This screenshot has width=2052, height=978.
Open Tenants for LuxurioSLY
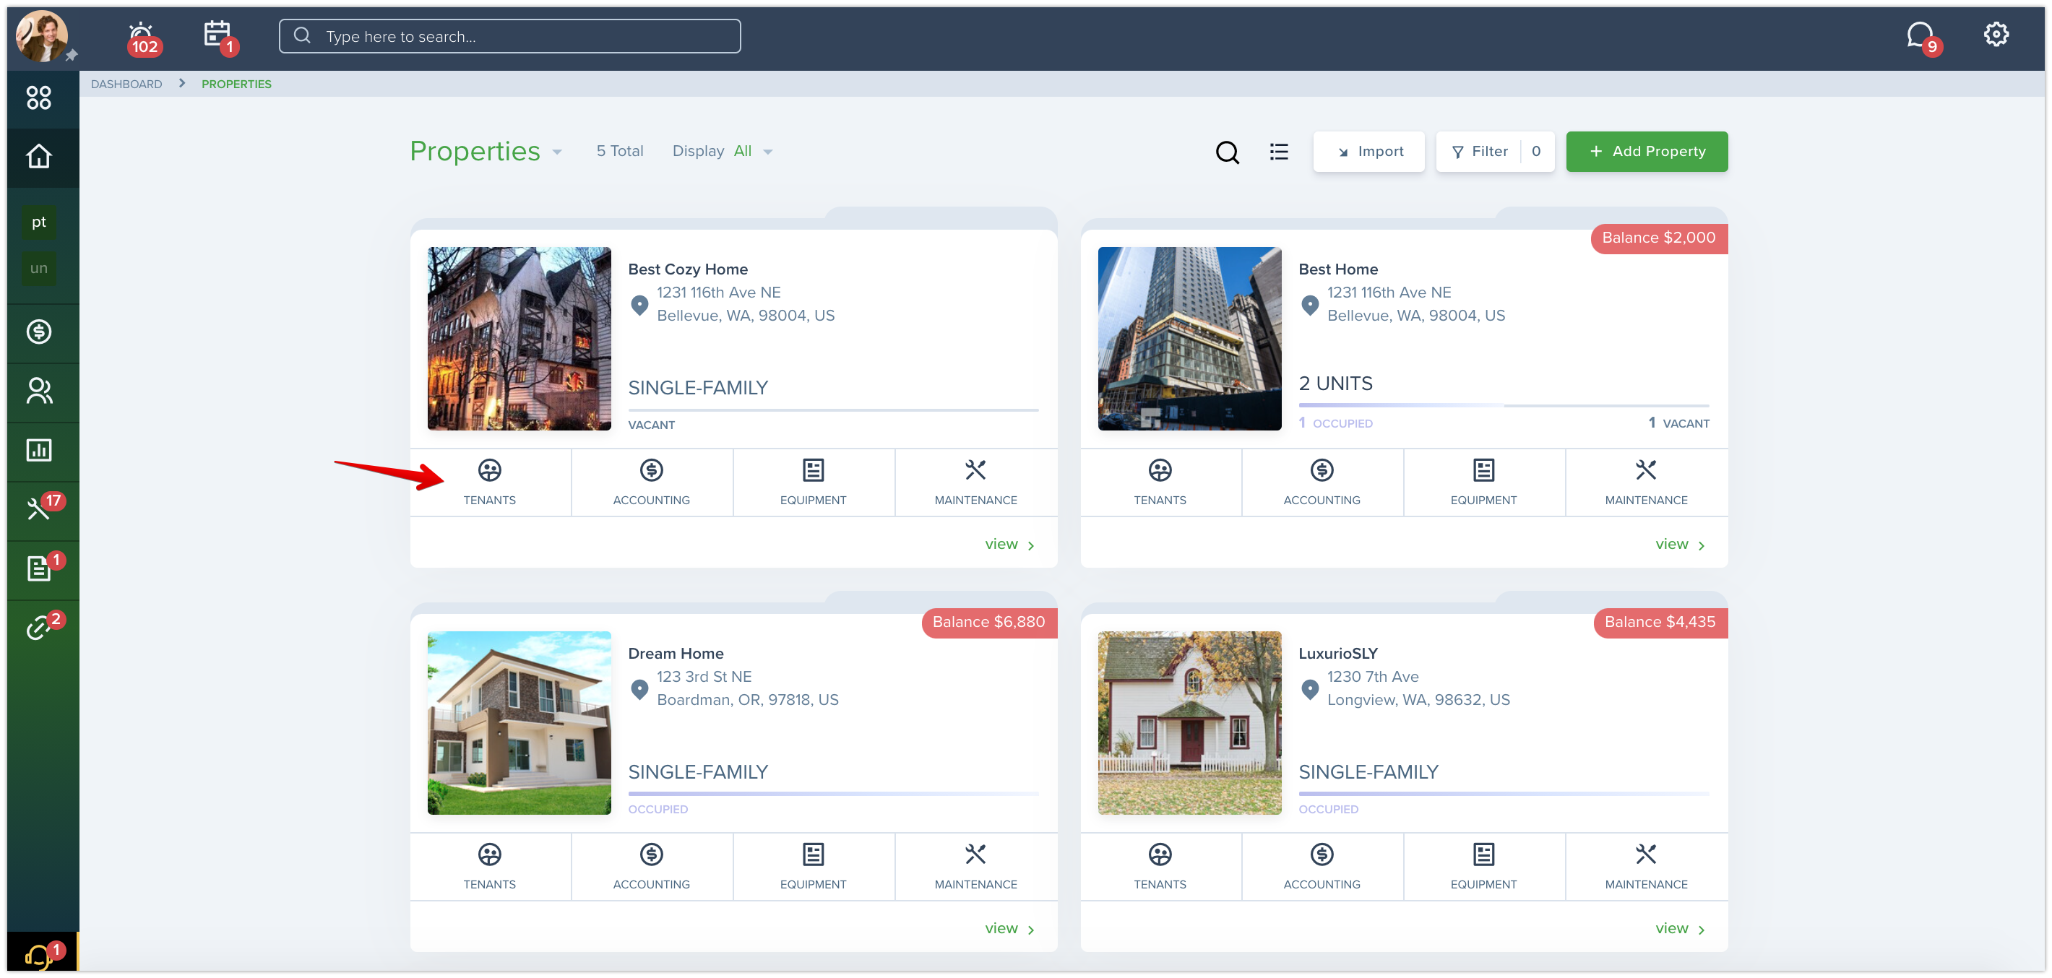tap(1160, 867)
